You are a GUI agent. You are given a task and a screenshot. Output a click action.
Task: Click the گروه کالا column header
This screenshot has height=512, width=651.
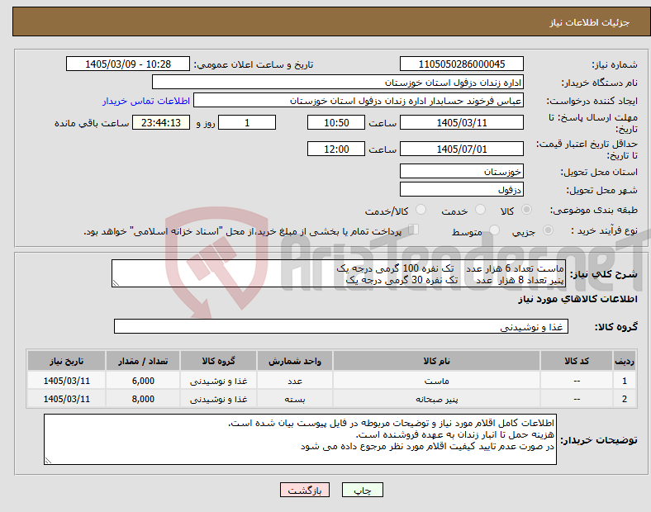coord(218,361)
